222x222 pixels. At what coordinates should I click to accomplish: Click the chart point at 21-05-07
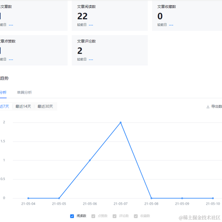pyautogui.click(x=121, y=123)
